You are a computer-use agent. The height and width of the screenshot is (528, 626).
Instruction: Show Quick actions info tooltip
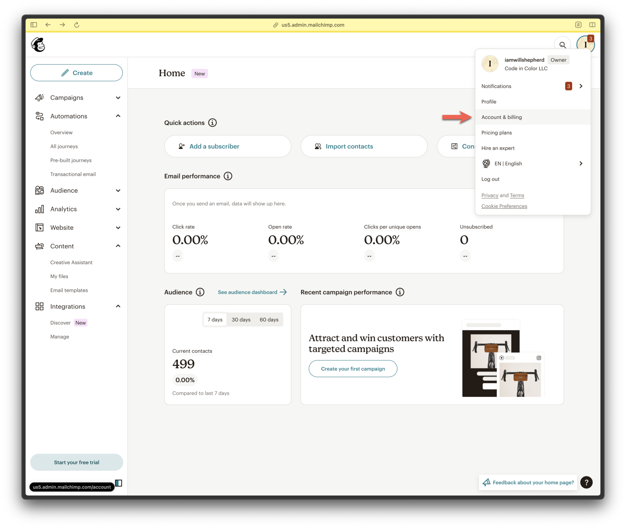click(x=212, y=123)
